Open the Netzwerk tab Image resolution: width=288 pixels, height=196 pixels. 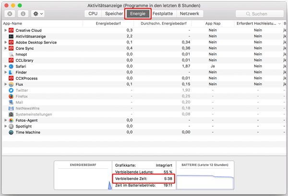click(x=190, y=14)
